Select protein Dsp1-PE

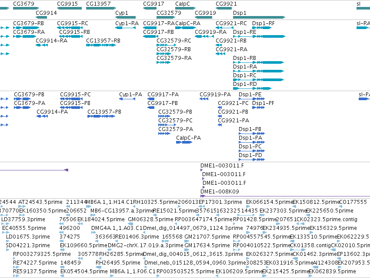252,99
